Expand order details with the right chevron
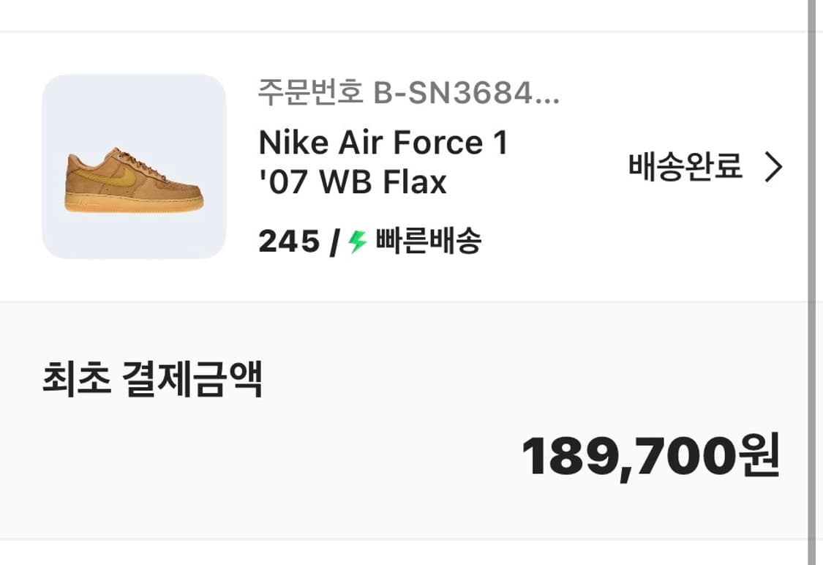Screen dimensions: 823x565 click(x=773, y=168)
